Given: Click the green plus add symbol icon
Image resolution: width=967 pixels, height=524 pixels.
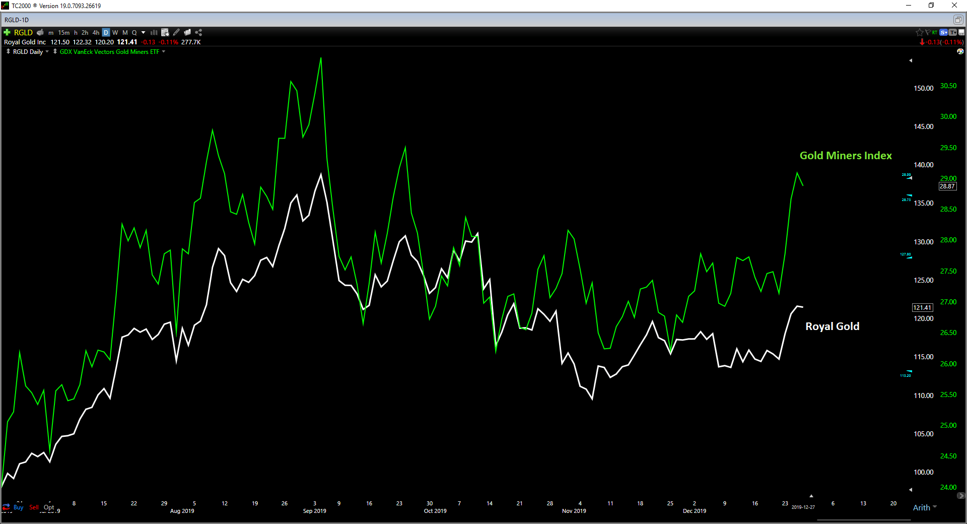Looking at the screenshot, I should point(7,32).
